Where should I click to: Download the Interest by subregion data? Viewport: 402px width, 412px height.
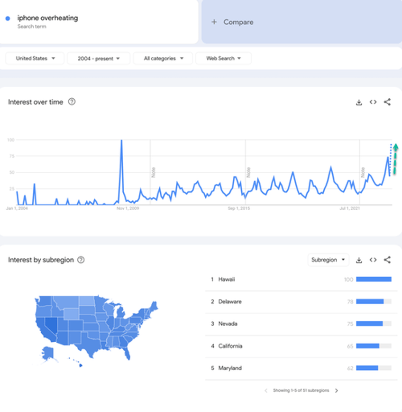[359, 260]
